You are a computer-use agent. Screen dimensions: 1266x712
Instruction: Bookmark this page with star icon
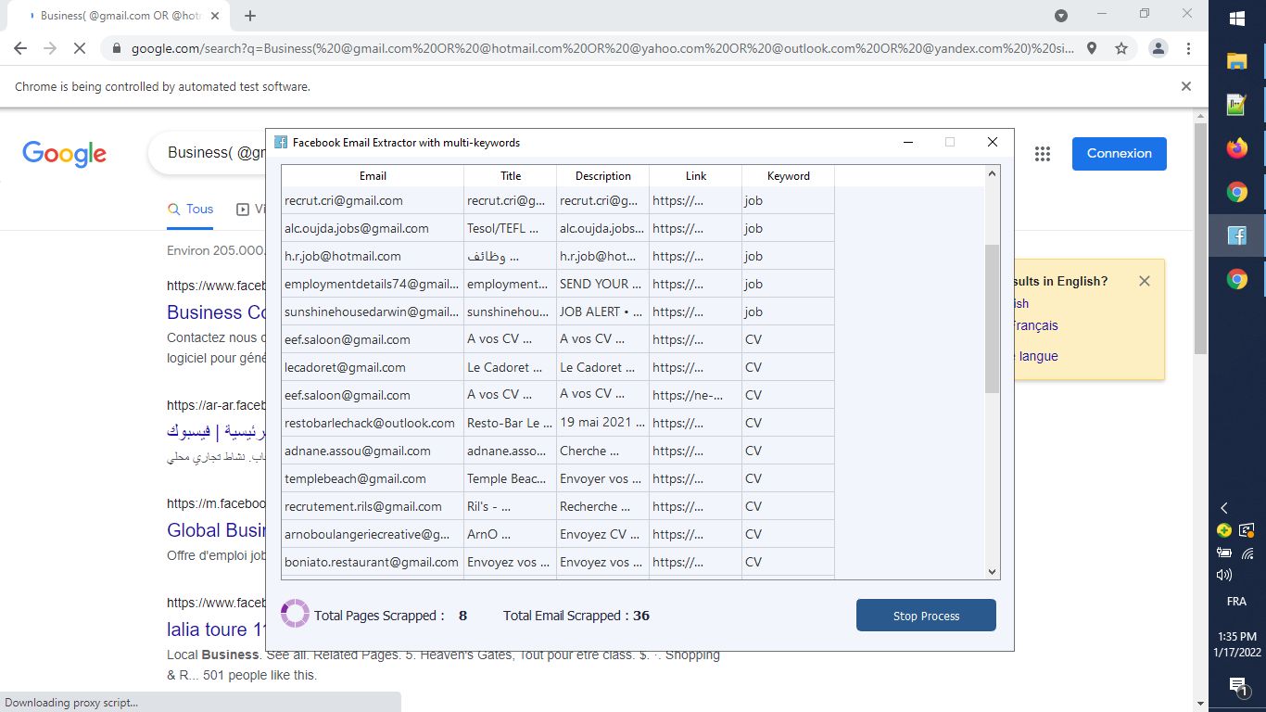pos(1121,48)
